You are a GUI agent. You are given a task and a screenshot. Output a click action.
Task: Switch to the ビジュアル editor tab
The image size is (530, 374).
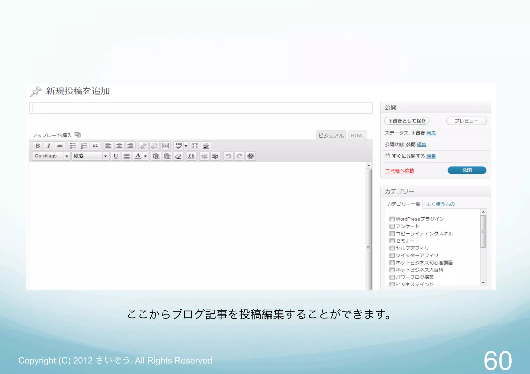pyautogui.click(x=331, y=135)
